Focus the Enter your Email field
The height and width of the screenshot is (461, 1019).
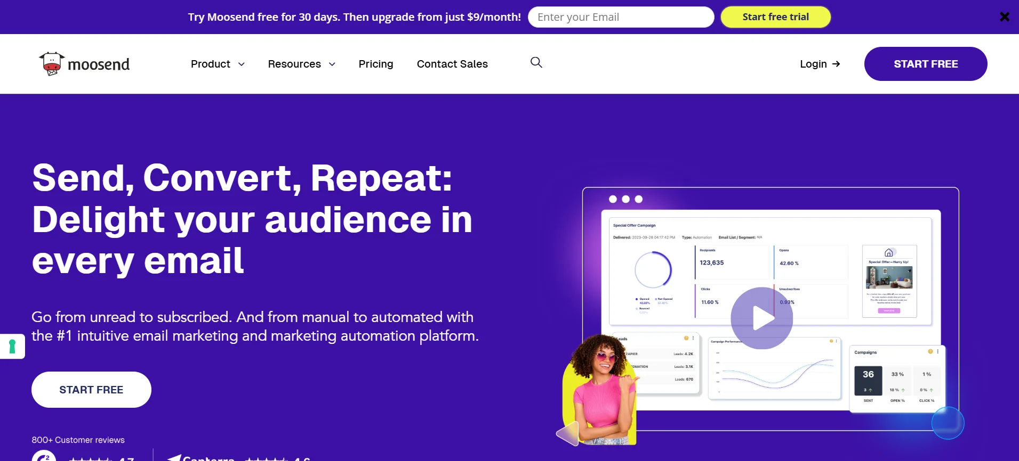[x=621, y=17]
